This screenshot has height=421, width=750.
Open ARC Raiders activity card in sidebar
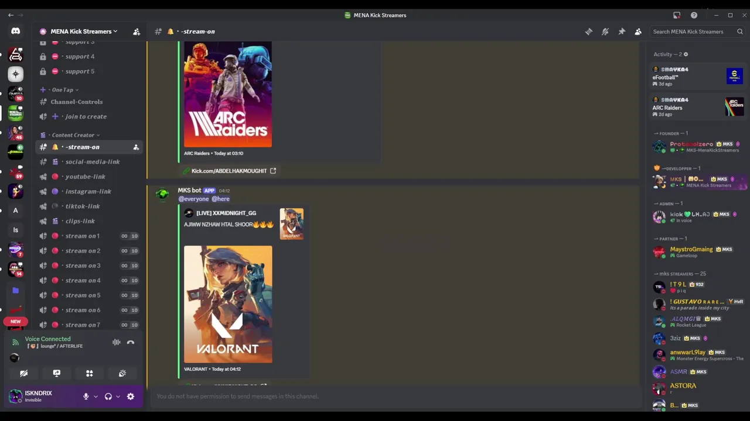698,107
